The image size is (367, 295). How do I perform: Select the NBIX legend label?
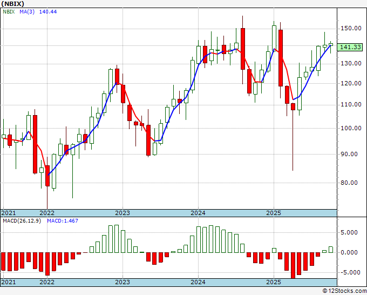pyautogui.click(x=9, y=12)
